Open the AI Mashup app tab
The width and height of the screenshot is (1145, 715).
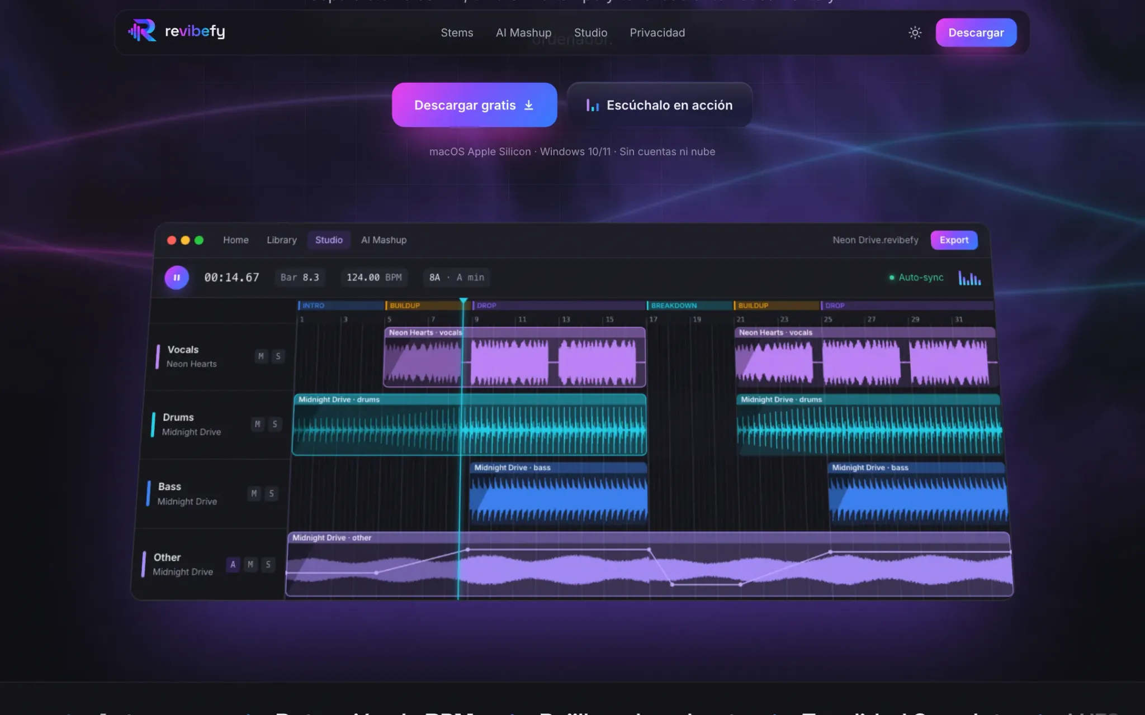pos(384,240)
